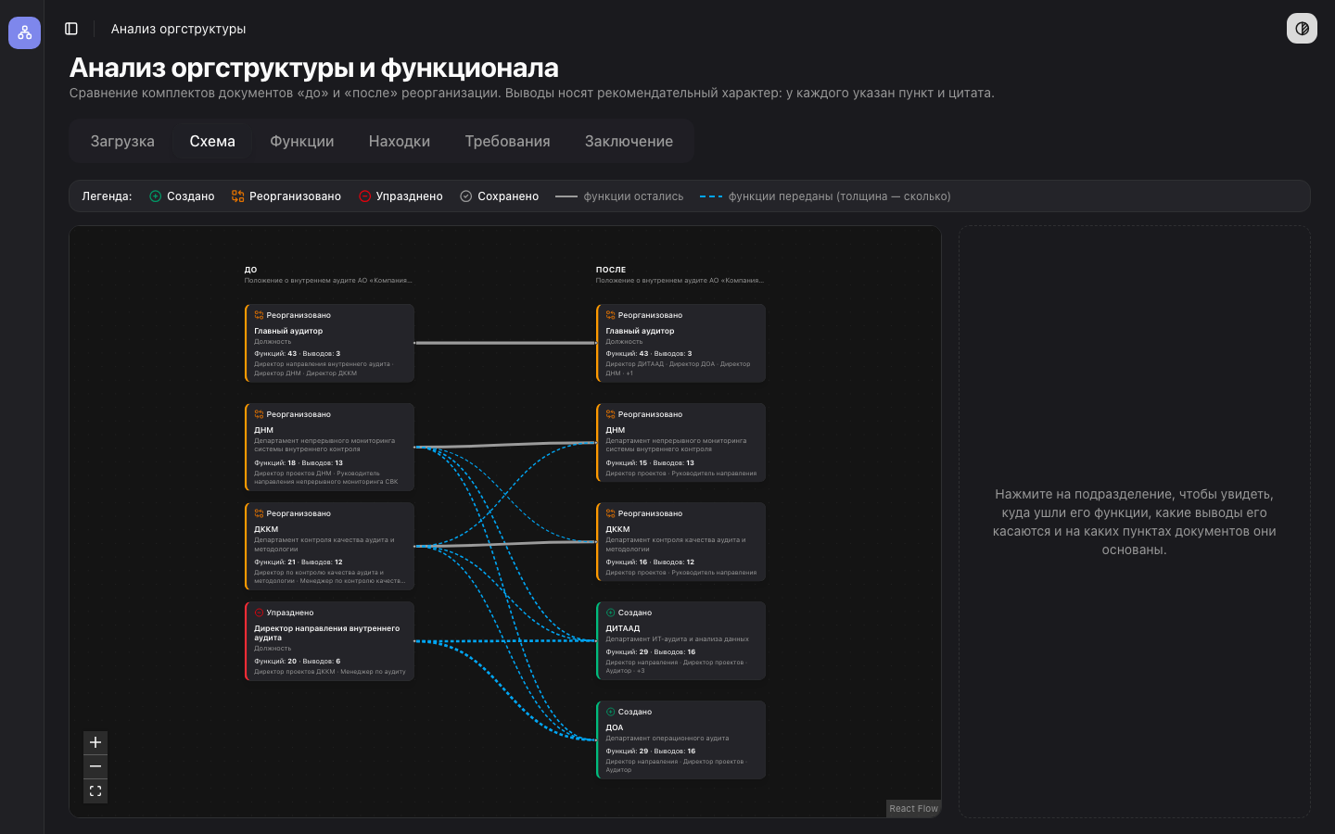Click the ДО column heading
This screenshot has height=834, width=1335.
click(250, 270)
